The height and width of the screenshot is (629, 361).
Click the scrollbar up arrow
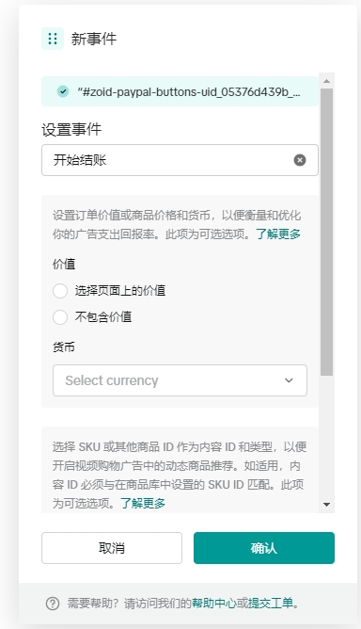[326, 81]
